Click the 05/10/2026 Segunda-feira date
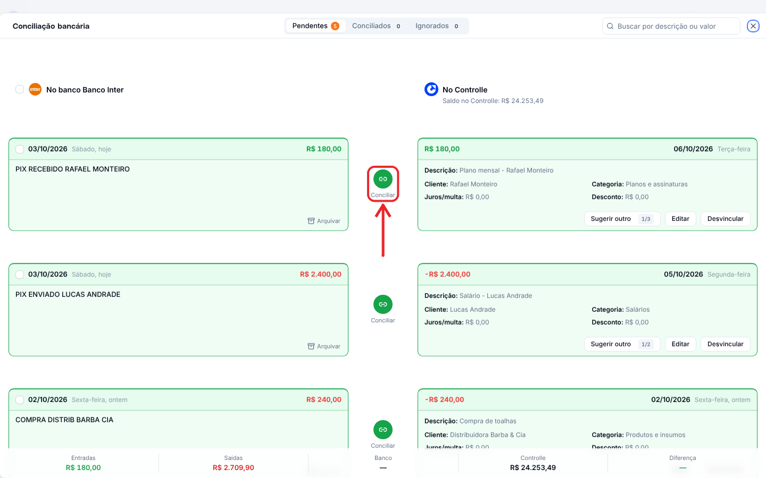 [x=707, y=275]
